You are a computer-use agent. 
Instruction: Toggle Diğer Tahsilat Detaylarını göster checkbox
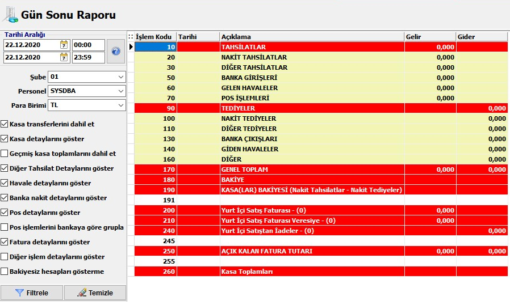click(4, 168)
